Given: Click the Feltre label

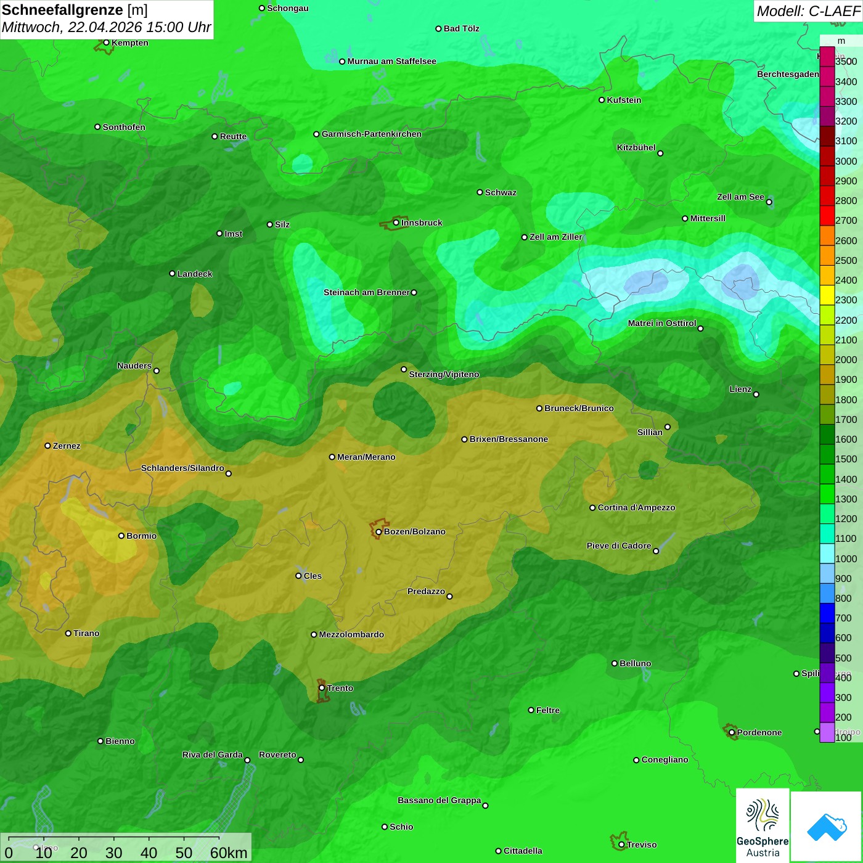Looking at the screenshot, I should tap(548, 710).
